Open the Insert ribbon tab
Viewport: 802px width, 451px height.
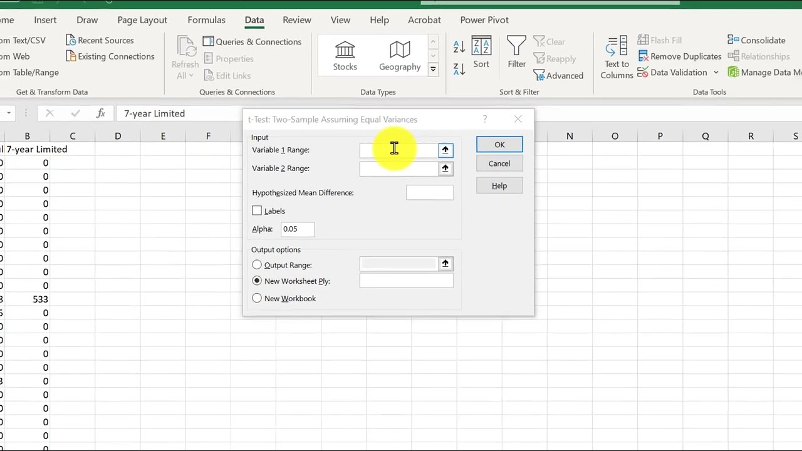(45, 20)
